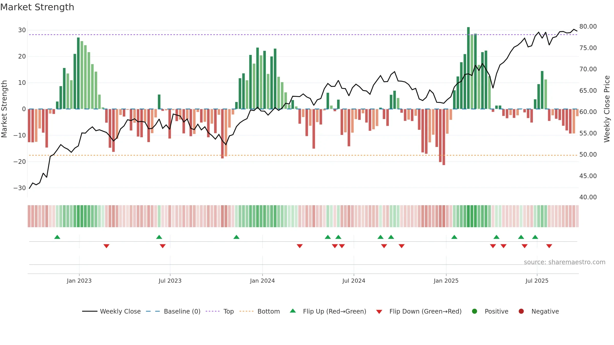Click the 40.00 price axis tick
The width and height of the screenshot is (614, 345).
(588, 197)
